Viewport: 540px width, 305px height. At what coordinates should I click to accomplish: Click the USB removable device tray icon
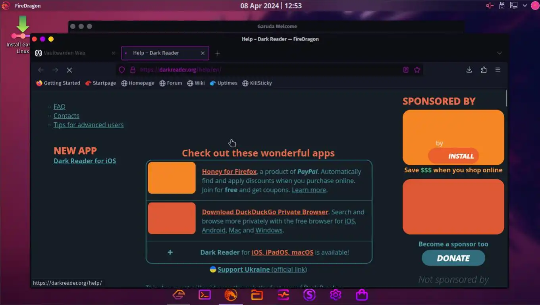coord(502,6)
